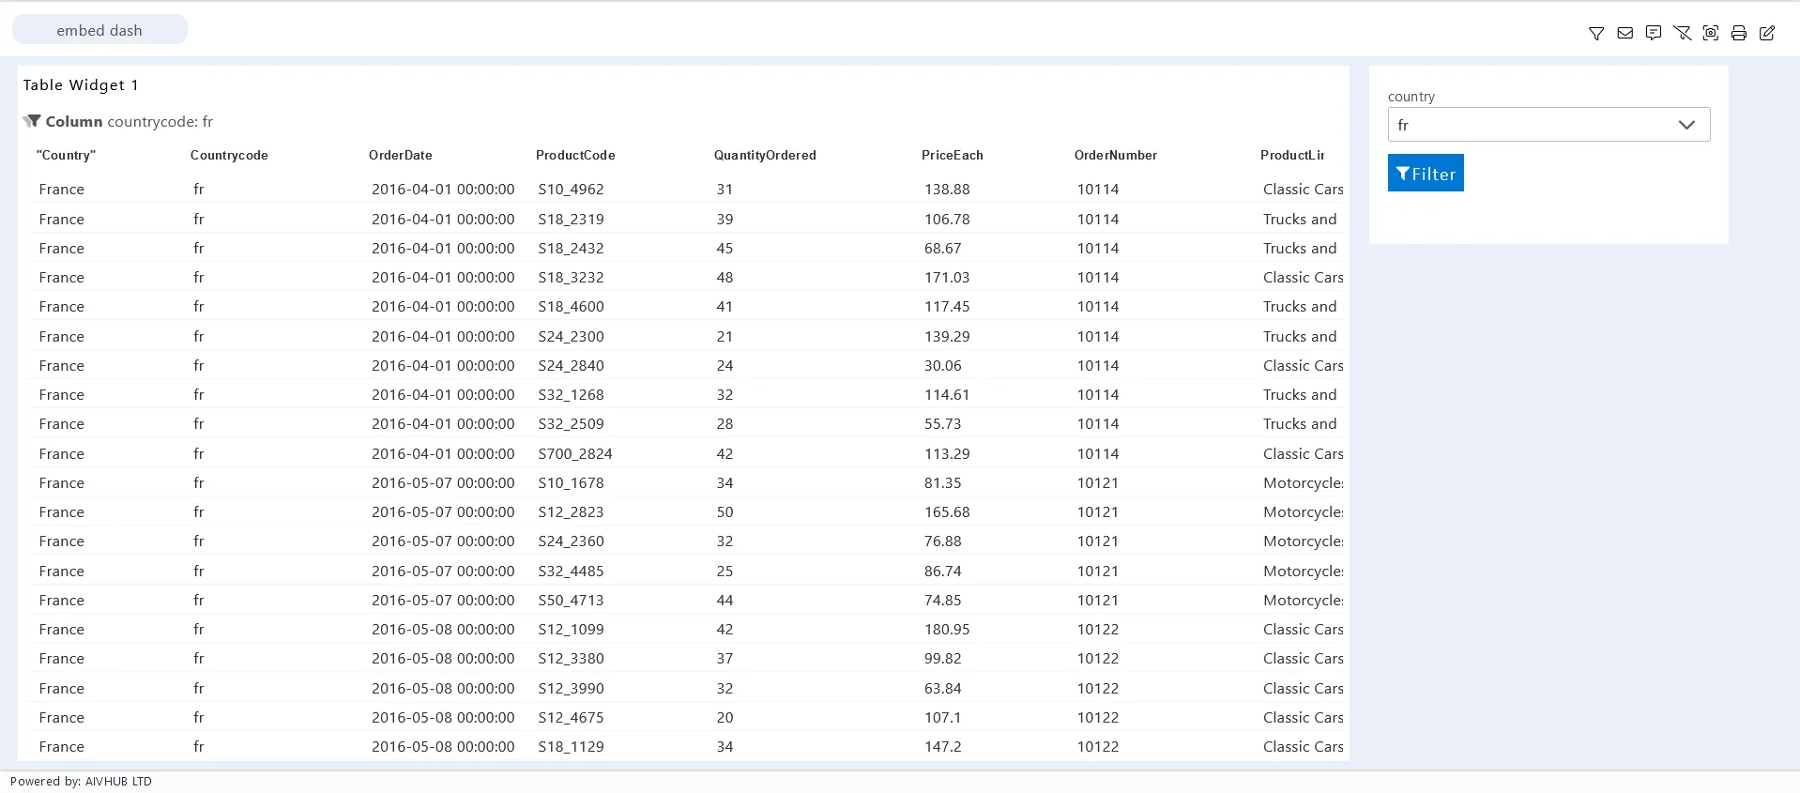Click the Countrycode column header
This screenshot has height=793, width=1800.
(x=229, y=155)
